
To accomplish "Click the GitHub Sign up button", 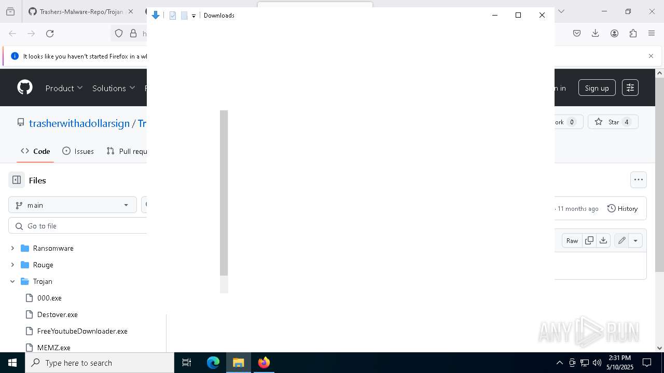I will 597,88.
